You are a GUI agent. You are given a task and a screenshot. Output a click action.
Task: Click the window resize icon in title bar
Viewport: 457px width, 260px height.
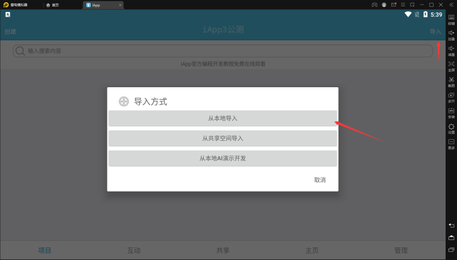coord(412,5)
